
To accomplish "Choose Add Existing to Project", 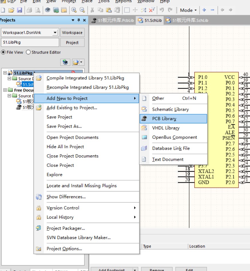I will (87, 108).
